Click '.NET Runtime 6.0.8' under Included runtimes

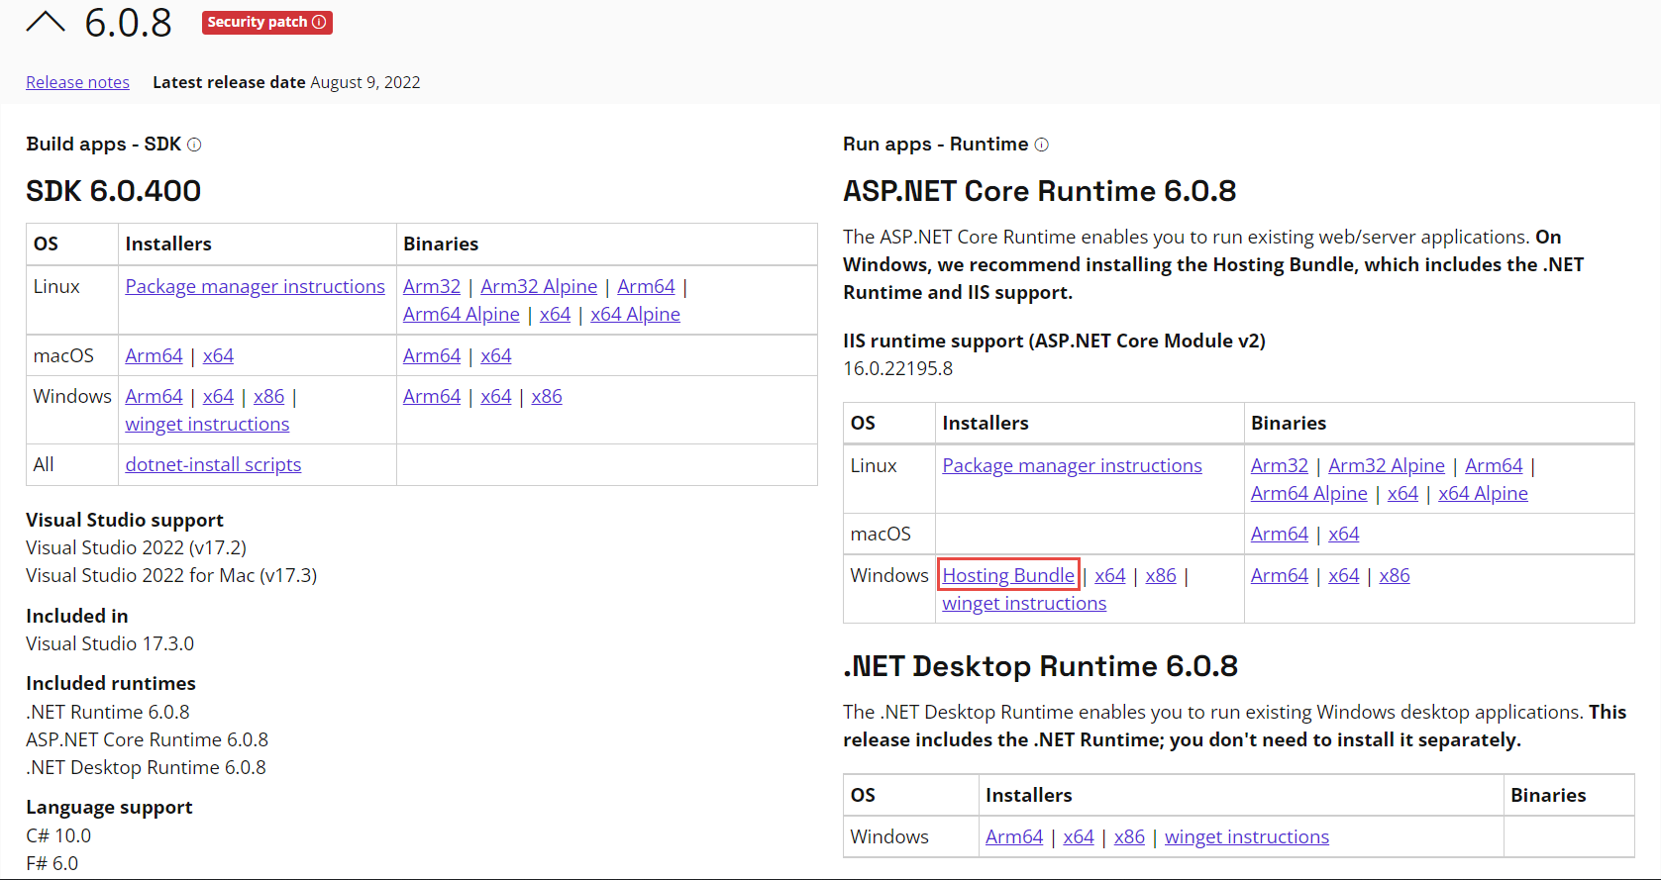tap(108, 712)
